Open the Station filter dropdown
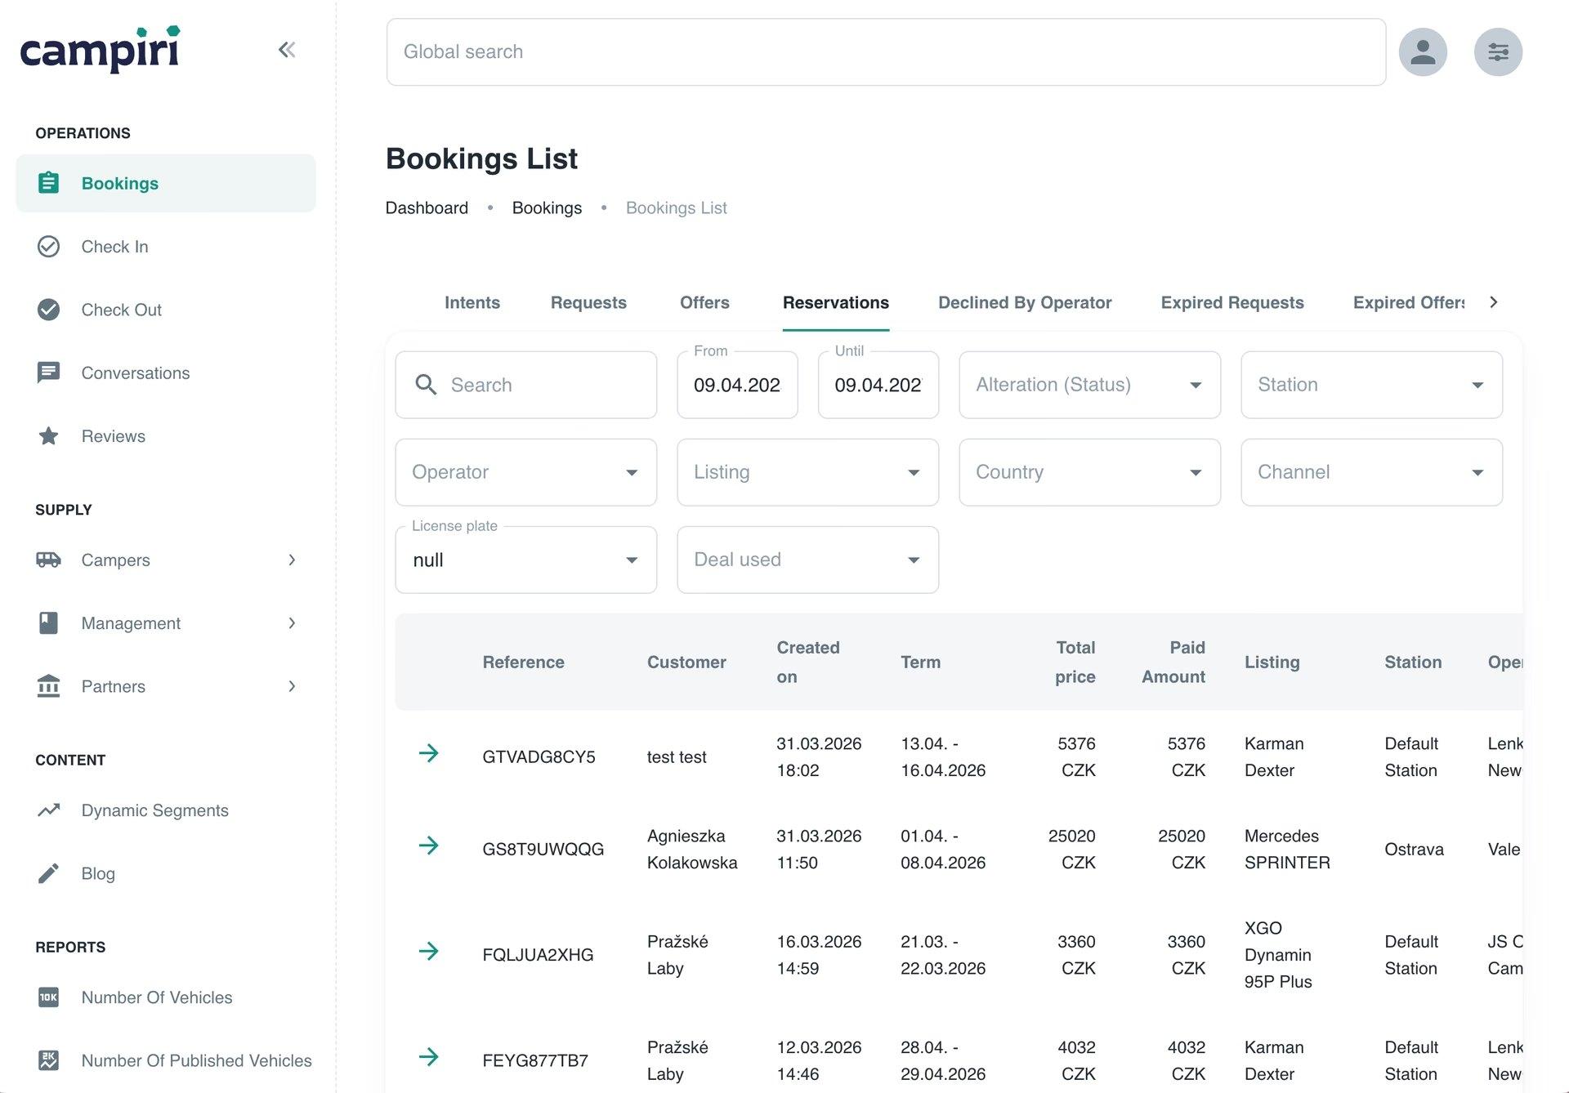The height and width of the screenshot is (1093, 1569). point(1371,385)
